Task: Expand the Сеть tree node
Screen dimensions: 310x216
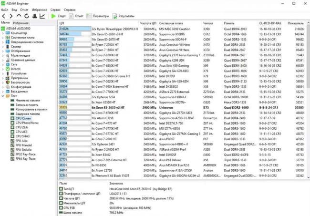Action: point(3,65)
